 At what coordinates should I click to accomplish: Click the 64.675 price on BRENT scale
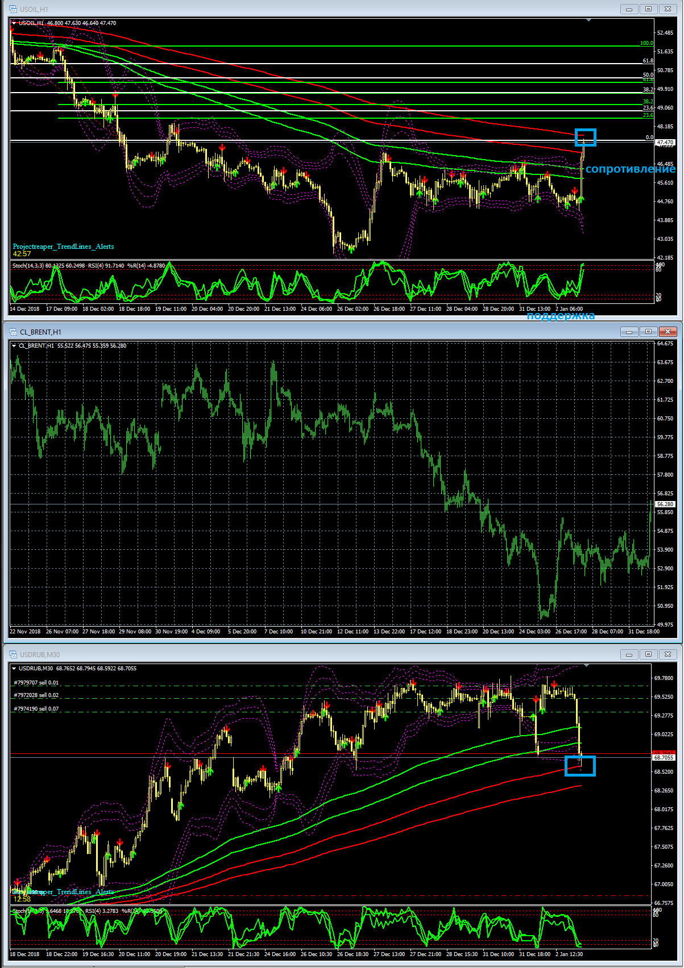tap(665, 344)
